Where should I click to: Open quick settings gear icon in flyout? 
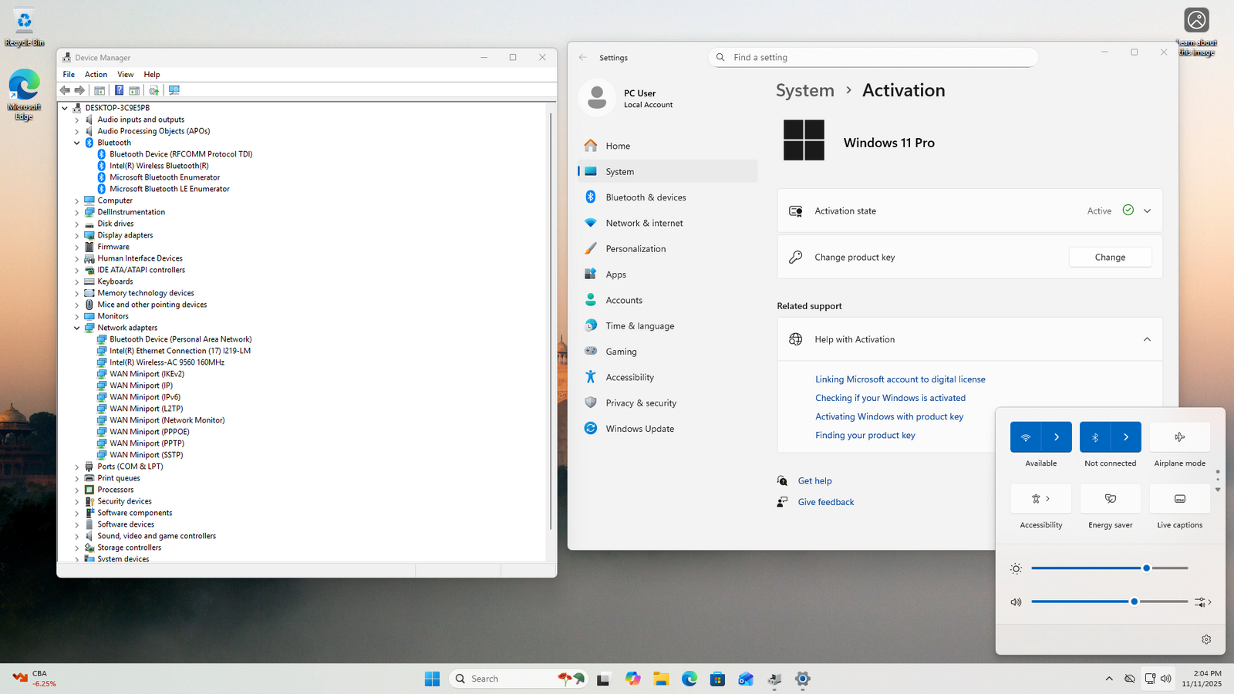pyautogui.click(x=1206, y=639)
